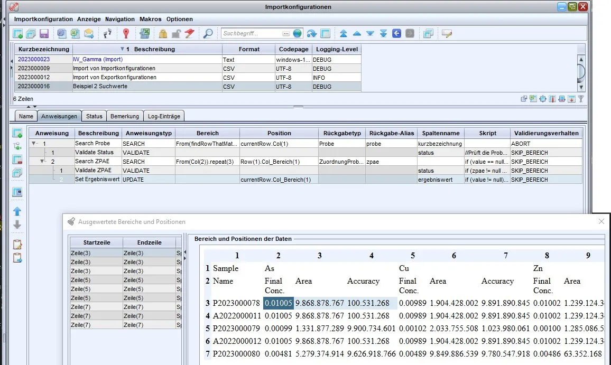Image resolution: width=611 pixels, height=365 pixels.
Task: Switch to the Bemerkung tab
Action: pyautogui.click(x=125, y=116)
